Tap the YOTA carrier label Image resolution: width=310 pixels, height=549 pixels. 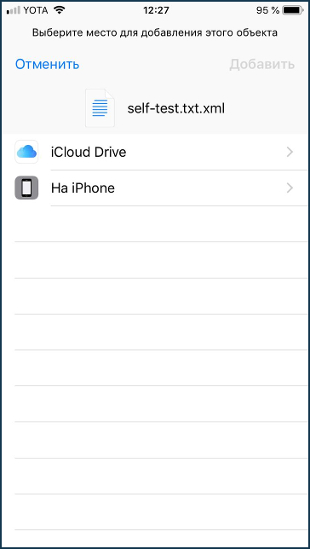[36, 10]
